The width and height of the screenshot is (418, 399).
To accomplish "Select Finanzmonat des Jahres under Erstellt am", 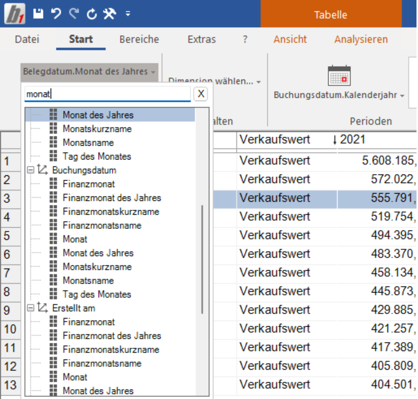I will pyautogui.click(x=112, y=336).
